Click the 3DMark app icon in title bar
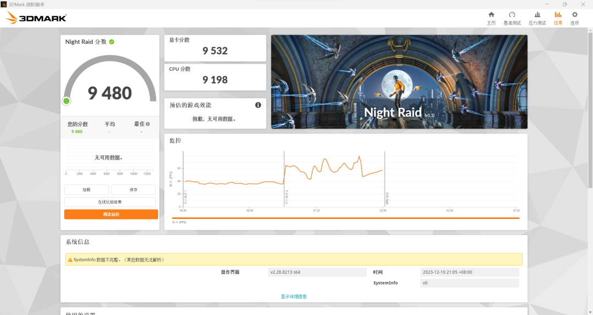Viewport: 593px width, 315px height. (x=4, y=4)
